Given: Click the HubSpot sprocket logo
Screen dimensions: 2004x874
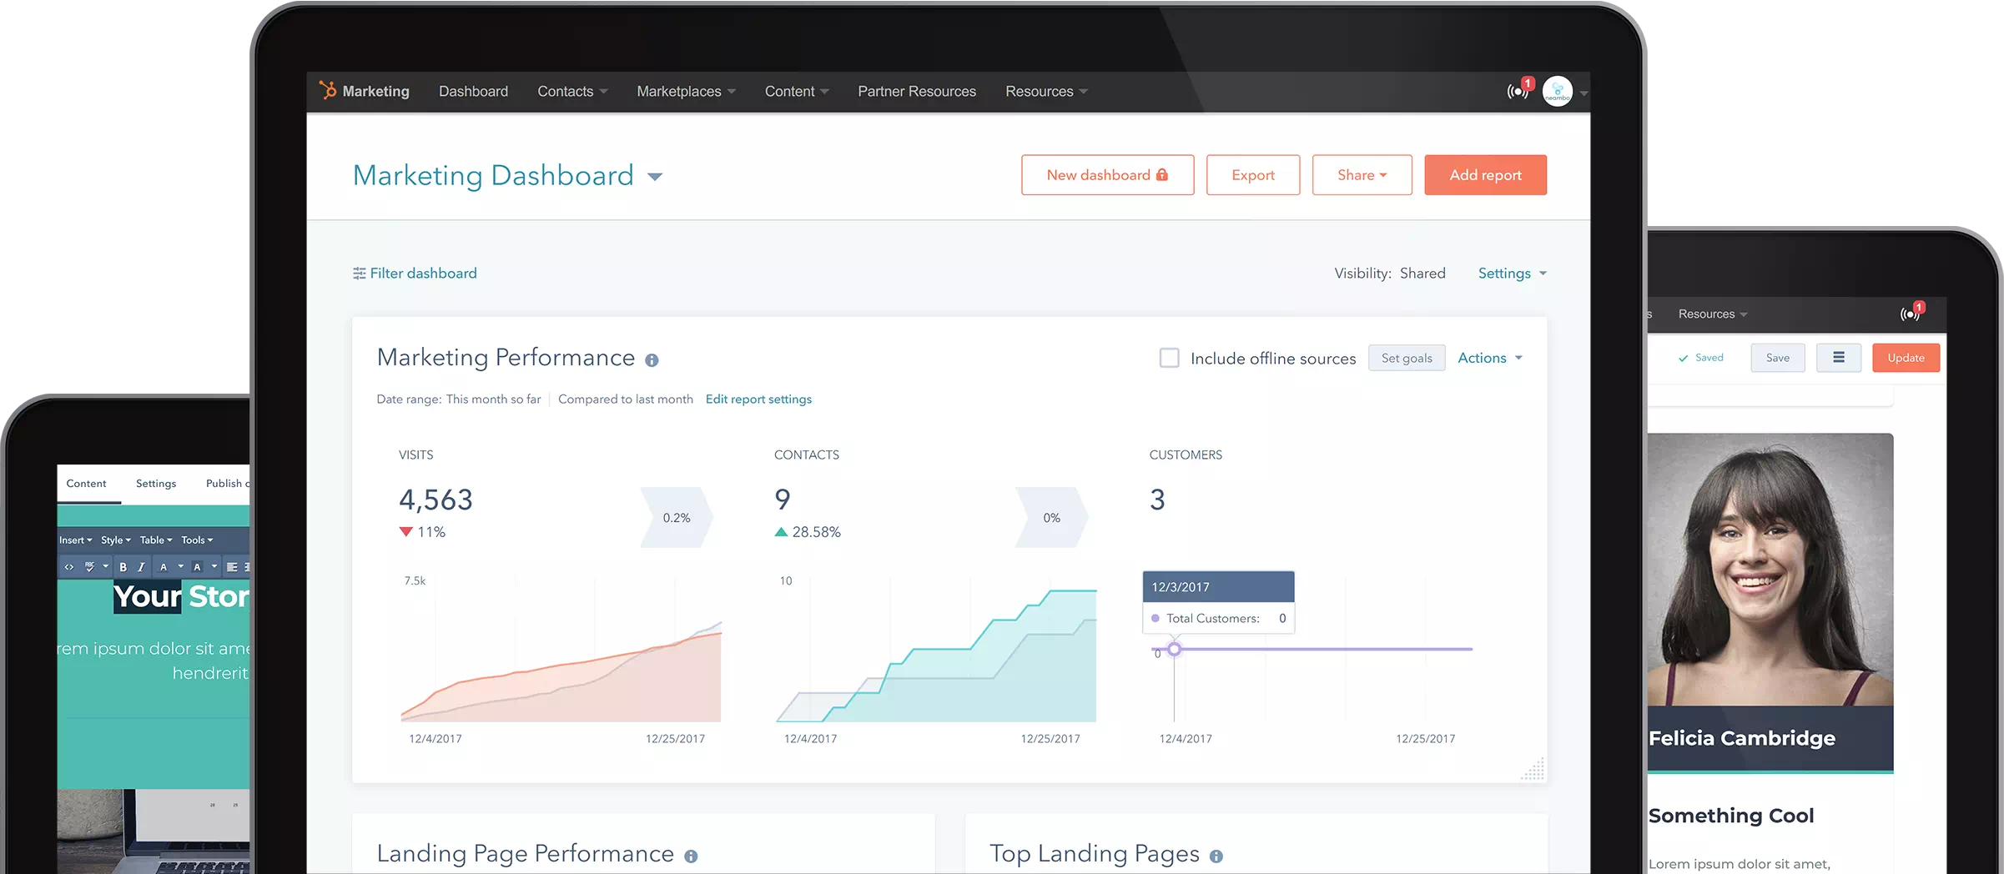Looking at the screenshot, I should (x=328, y=90).
